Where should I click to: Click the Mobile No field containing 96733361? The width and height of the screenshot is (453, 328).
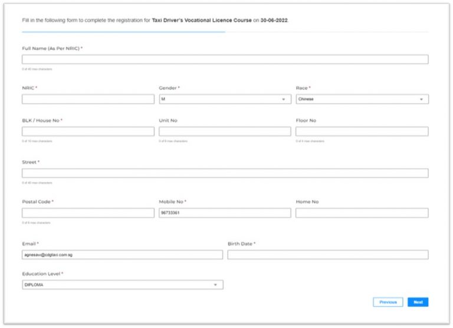(224, 213)
